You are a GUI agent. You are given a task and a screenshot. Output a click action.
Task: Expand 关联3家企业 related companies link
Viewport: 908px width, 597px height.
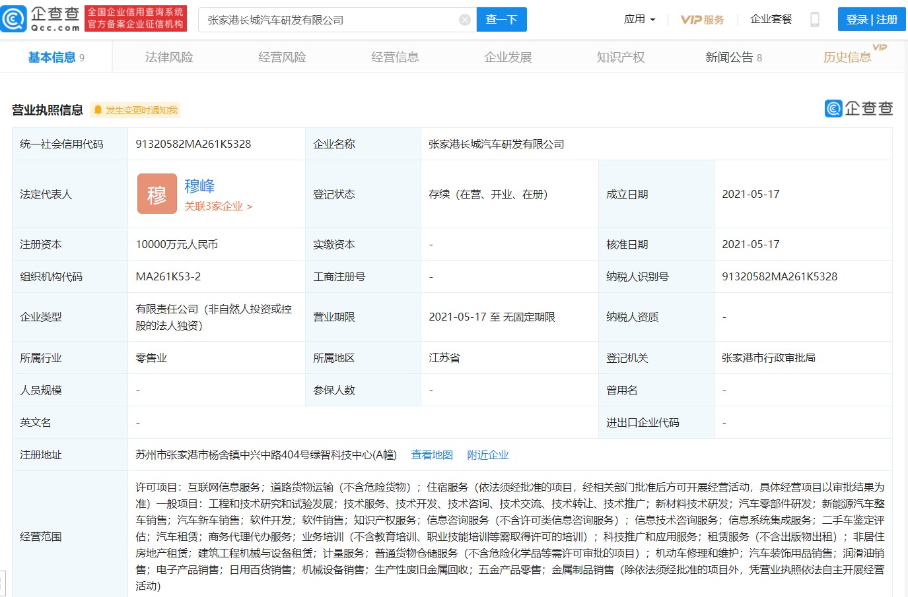(x=218, y=206)
